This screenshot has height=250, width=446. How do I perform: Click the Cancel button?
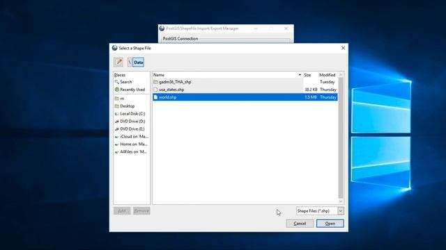point(300,224)
